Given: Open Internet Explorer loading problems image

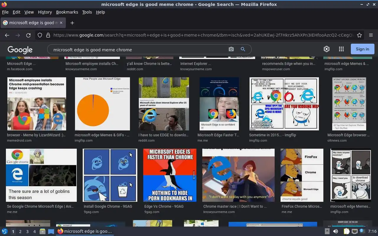Looking at the screenshot, I should click(x=349, y=104).
